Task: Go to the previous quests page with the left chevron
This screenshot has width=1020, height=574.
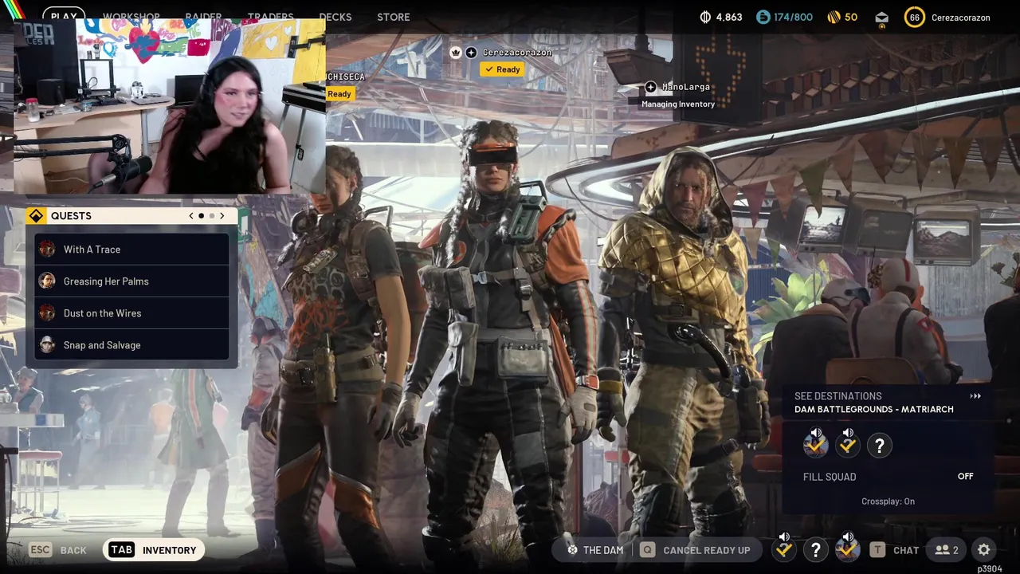Action: click(x=191, y=216)
